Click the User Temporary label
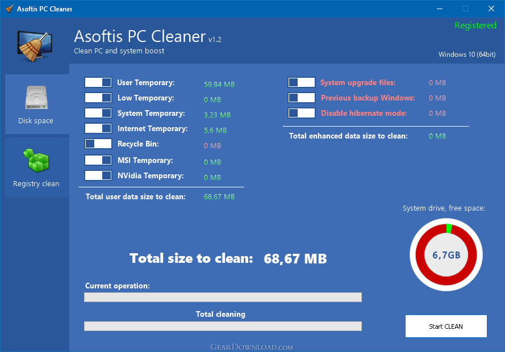The width and height of the screenshot is (505, 352). (146, 83)
